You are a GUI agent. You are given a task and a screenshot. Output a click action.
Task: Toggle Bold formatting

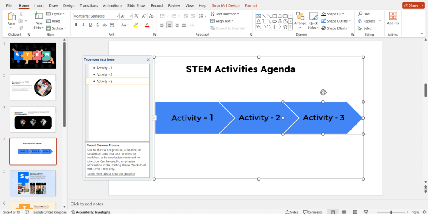tap(76, 25)
